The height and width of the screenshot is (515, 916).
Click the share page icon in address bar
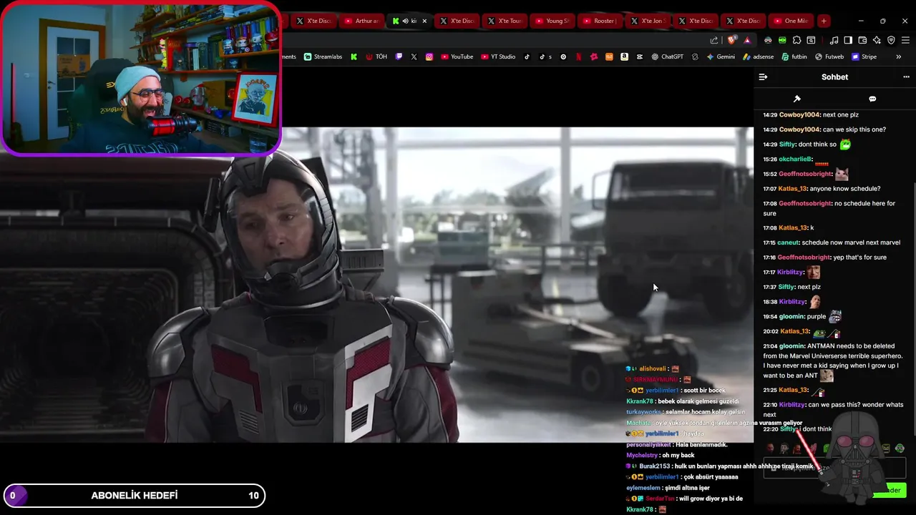(713, 40)
